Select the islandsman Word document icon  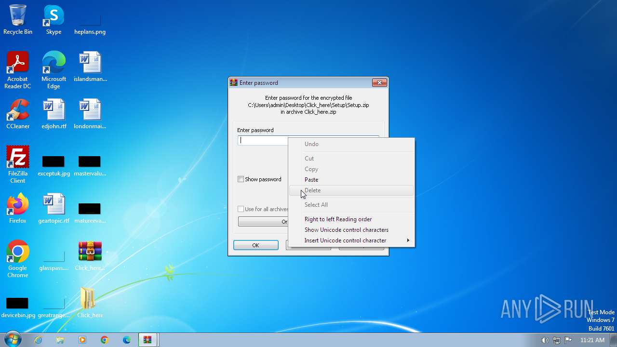point(90,67)
